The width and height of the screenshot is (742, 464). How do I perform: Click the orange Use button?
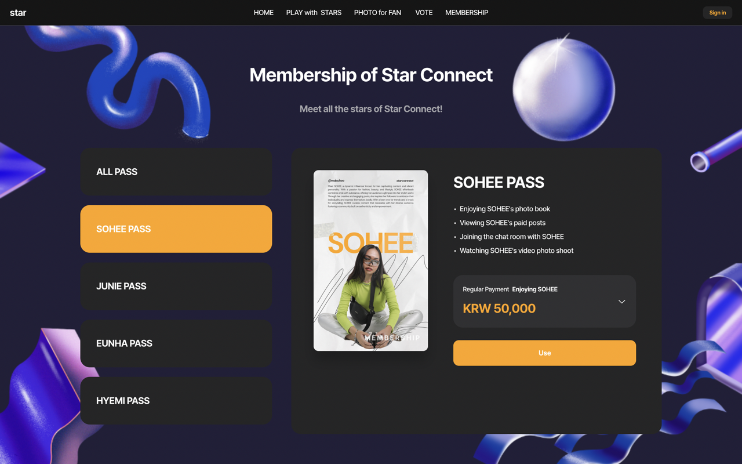(x=544, y=353)
